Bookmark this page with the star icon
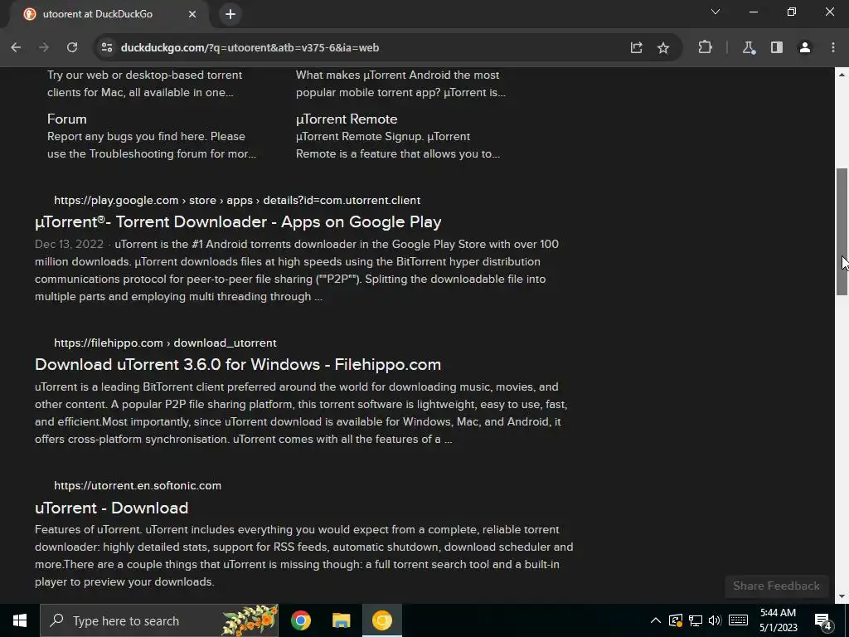This screenshot has height=637, width=849. click(662, 47)
